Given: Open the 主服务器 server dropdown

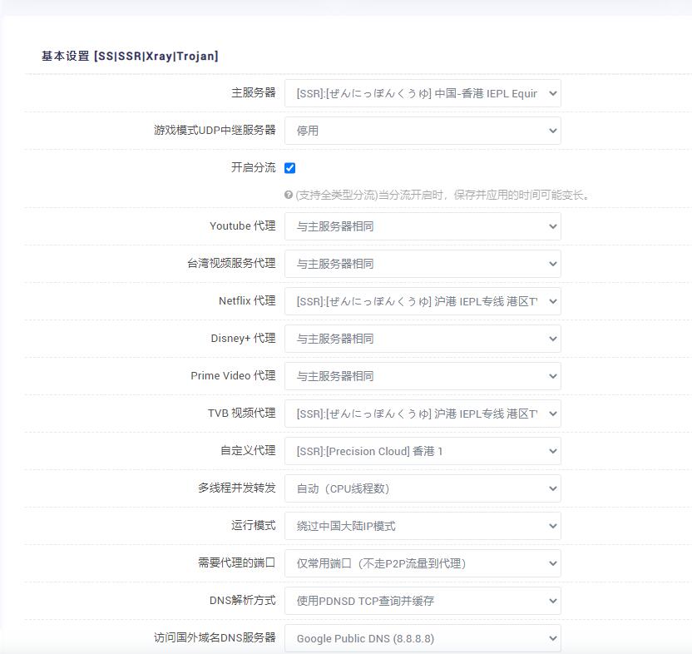Looking at the screenshot, I should (x=423, y=93).
